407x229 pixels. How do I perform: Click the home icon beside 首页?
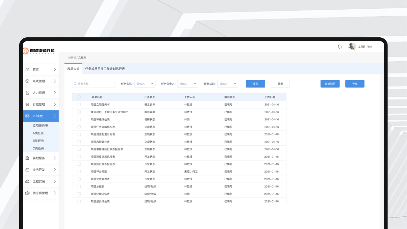point(27,70)
